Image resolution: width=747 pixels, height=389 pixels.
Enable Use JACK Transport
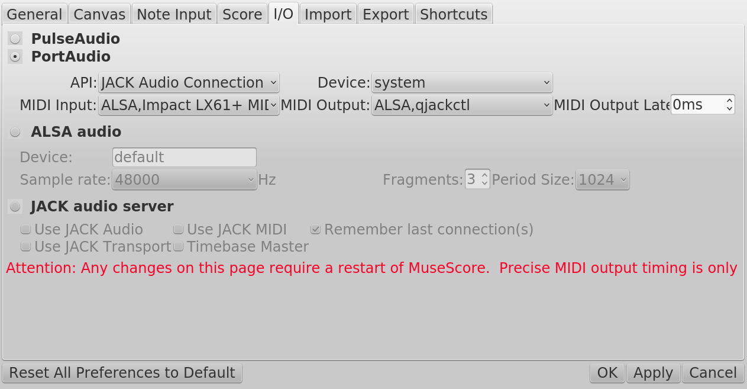(25, 246)
